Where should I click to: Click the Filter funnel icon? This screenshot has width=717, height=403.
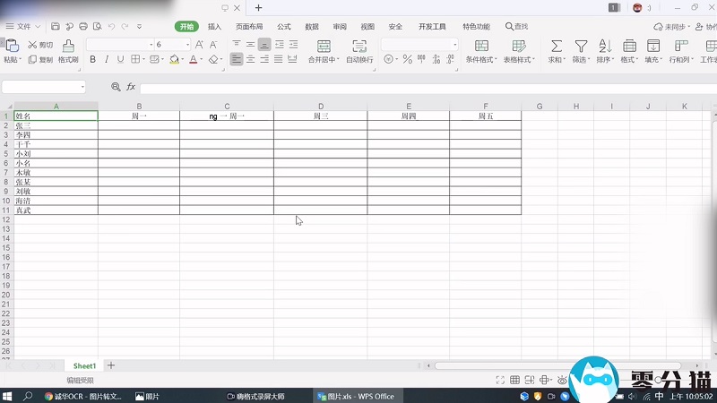pyautogui.click(x=581, y=46)
